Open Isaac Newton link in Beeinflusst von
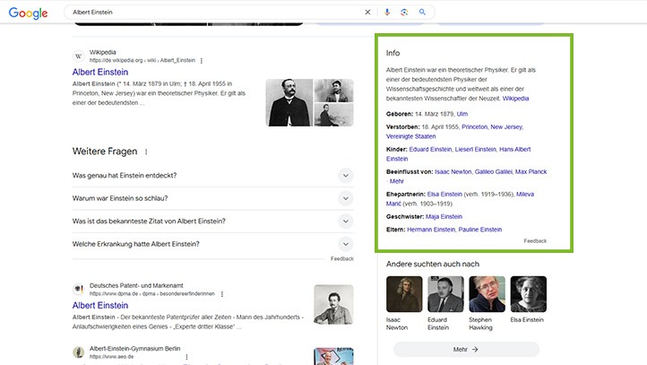647x365 pixels. 453,171
